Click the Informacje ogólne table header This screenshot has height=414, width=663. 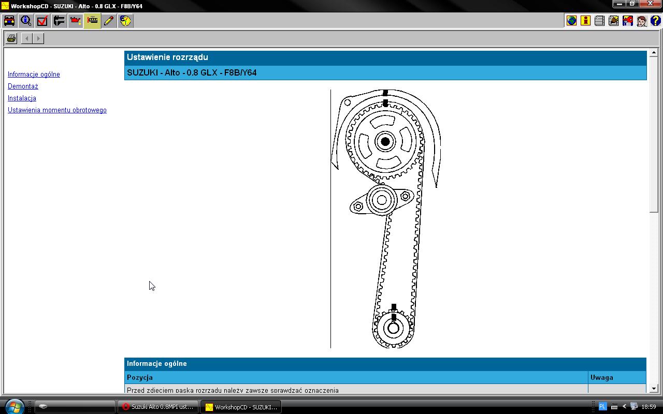[x=385, y=364]
